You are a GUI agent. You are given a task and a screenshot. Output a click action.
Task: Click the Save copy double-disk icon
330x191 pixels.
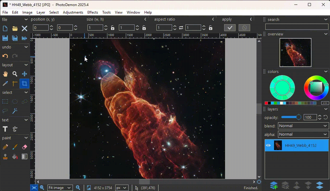coord(15,38)
